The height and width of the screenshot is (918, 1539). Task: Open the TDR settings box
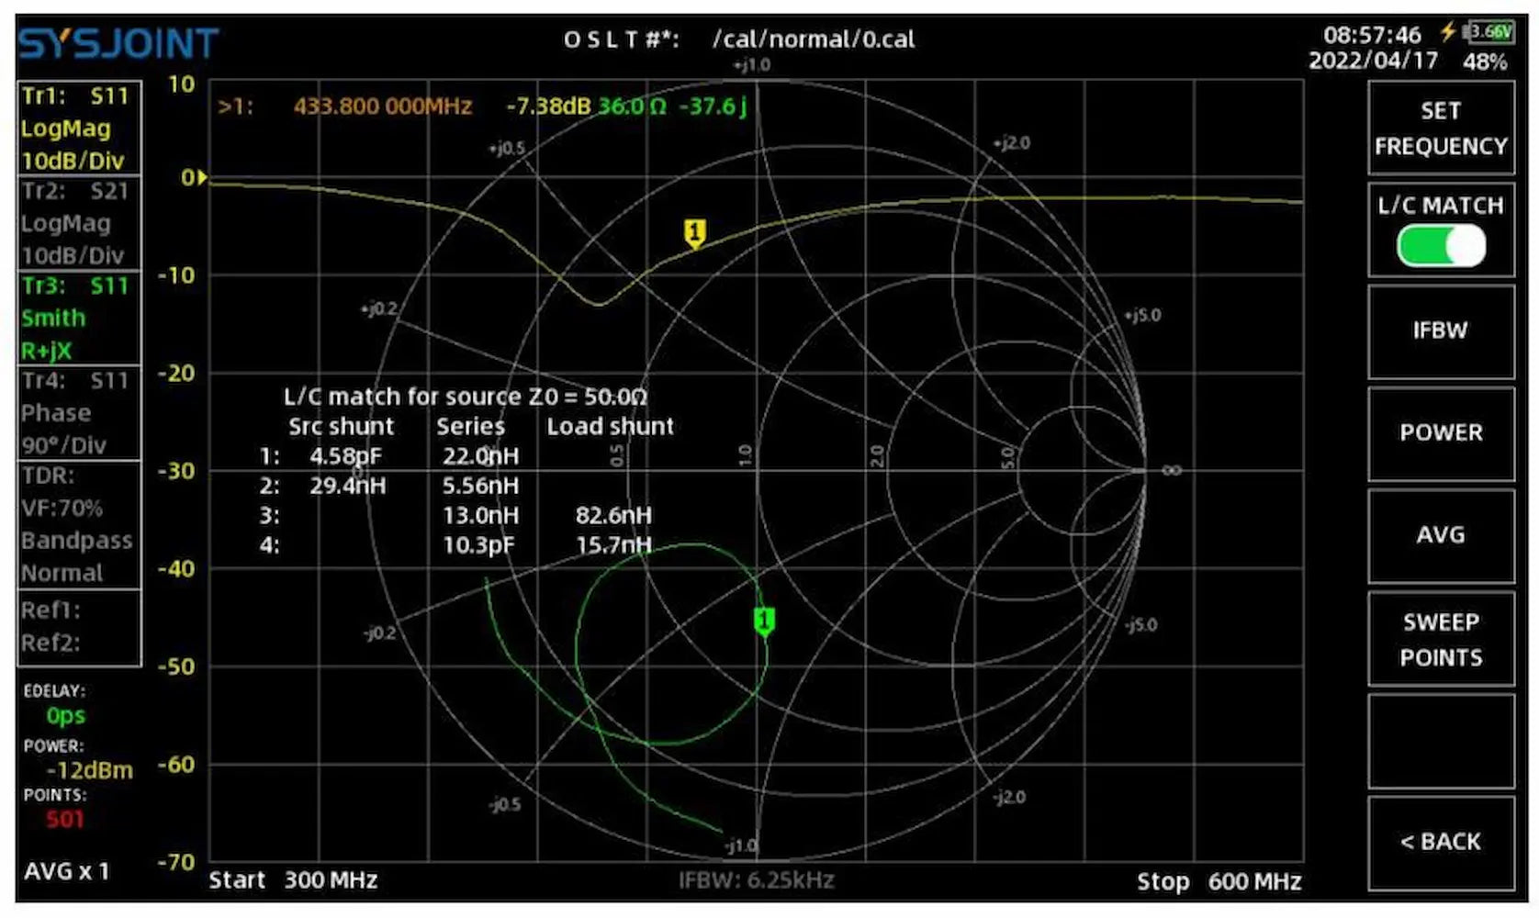79,524
